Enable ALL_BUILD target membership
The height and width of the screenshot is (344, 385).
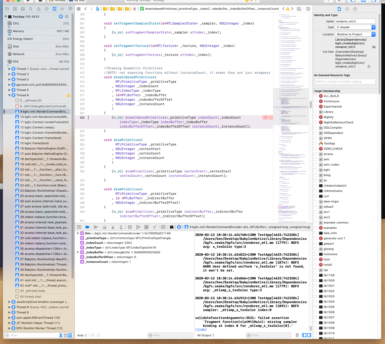[x=315, y=96]
